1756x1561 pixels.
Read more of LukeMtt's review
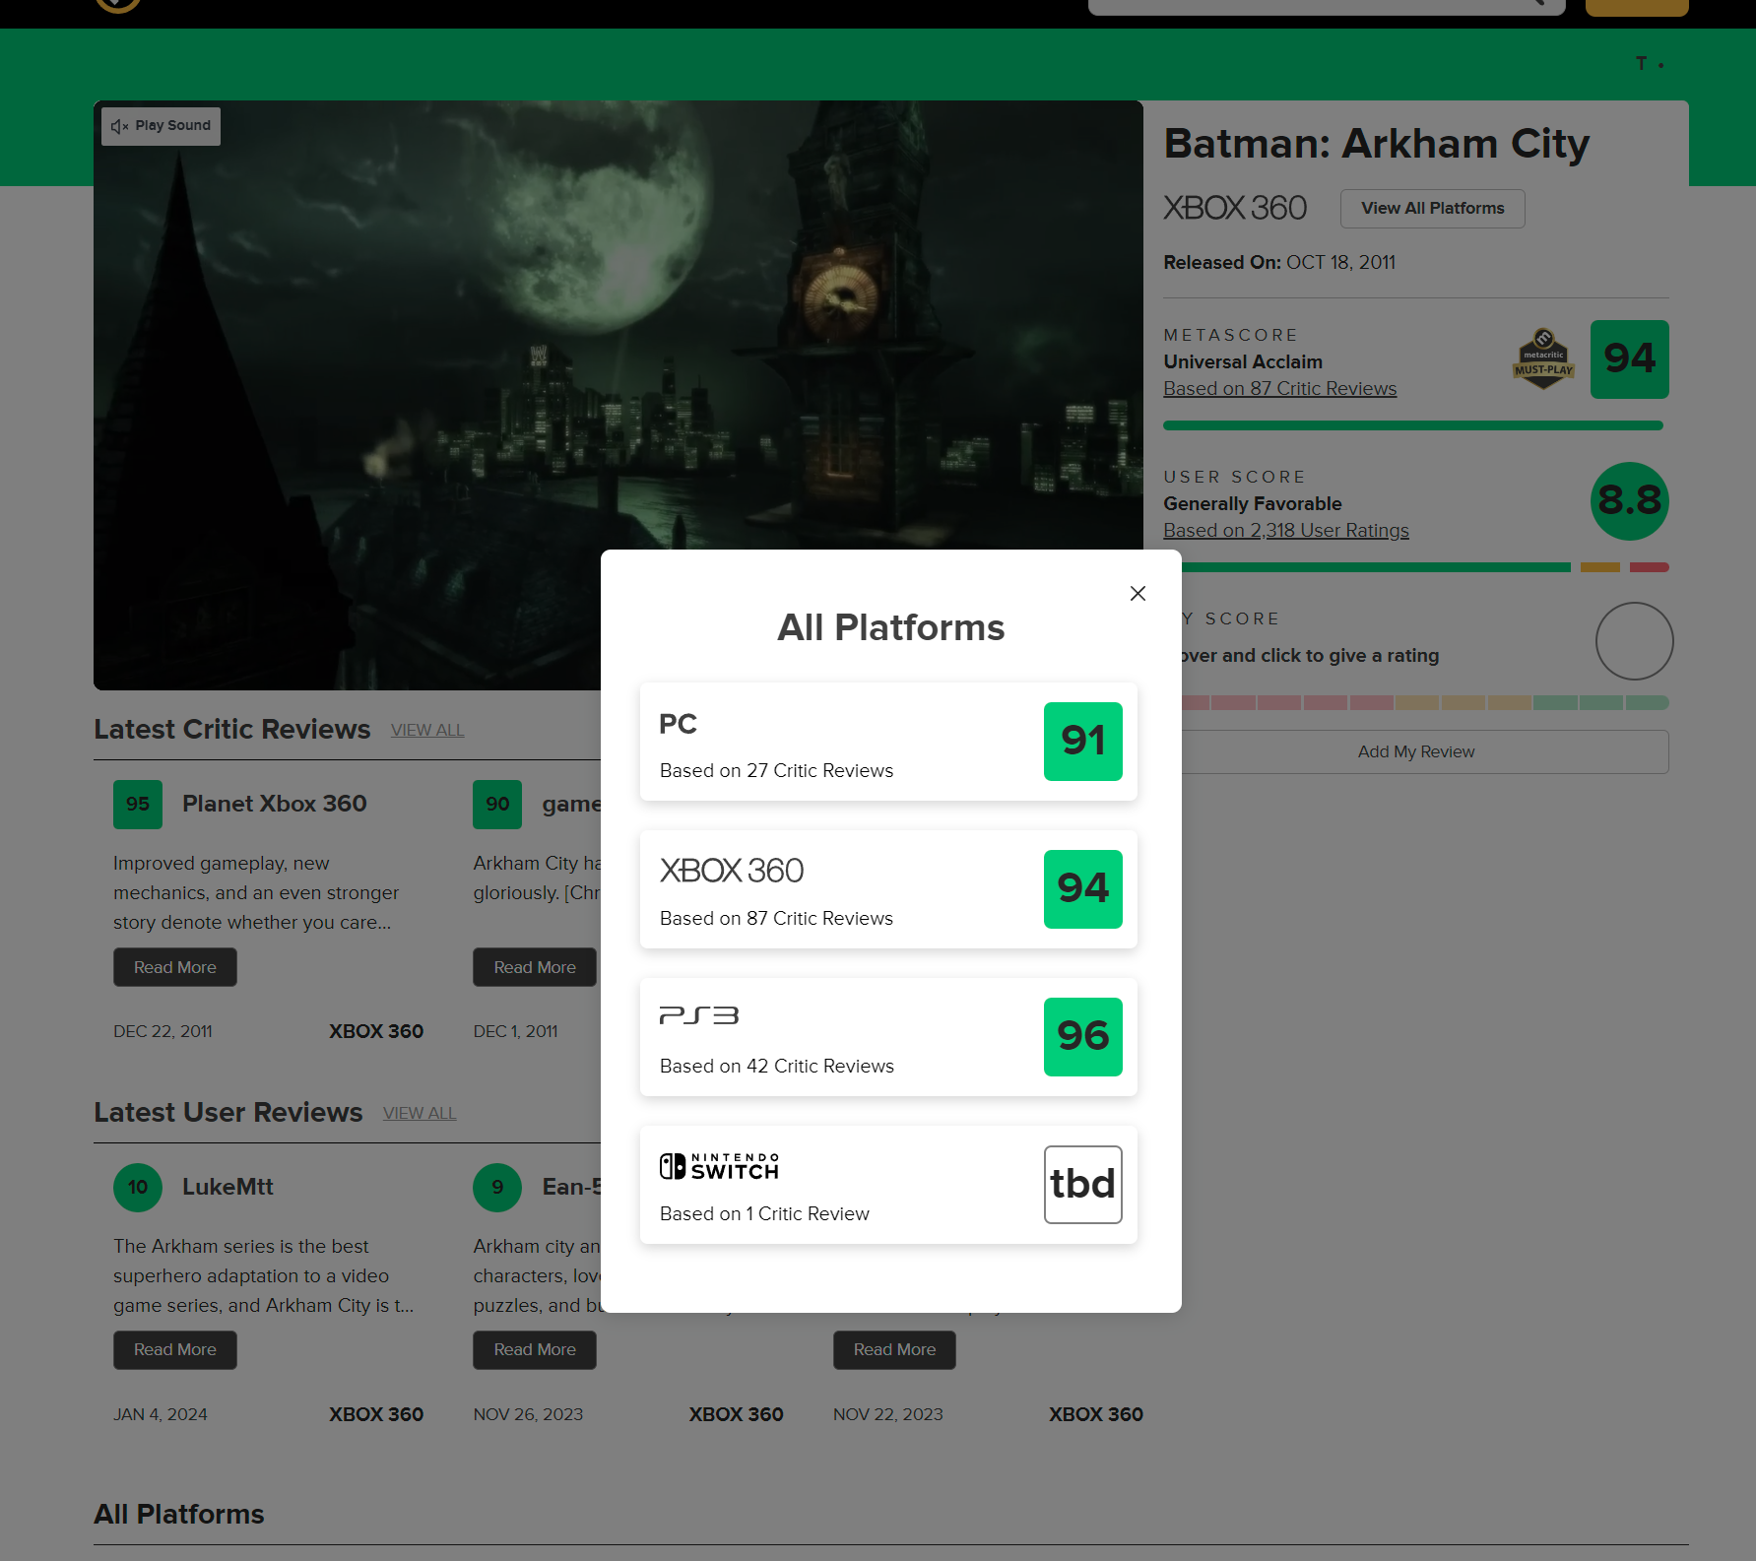point(175,1349)
